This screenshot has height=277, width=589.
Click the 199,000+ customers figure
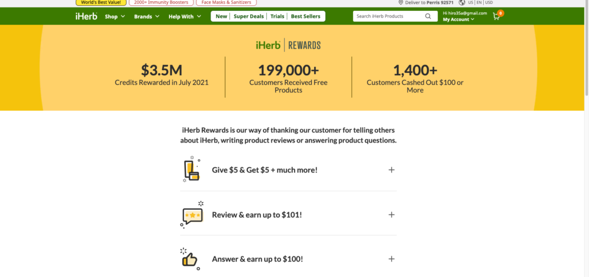pos(288,70)
